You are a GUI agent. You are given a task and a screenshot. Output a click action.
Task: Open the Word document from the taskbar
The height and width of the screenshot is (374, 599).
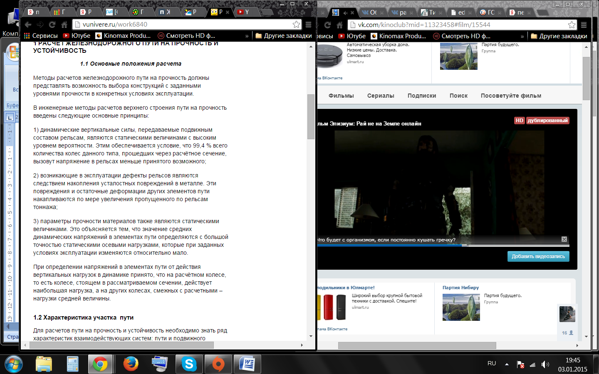point(247,364)
